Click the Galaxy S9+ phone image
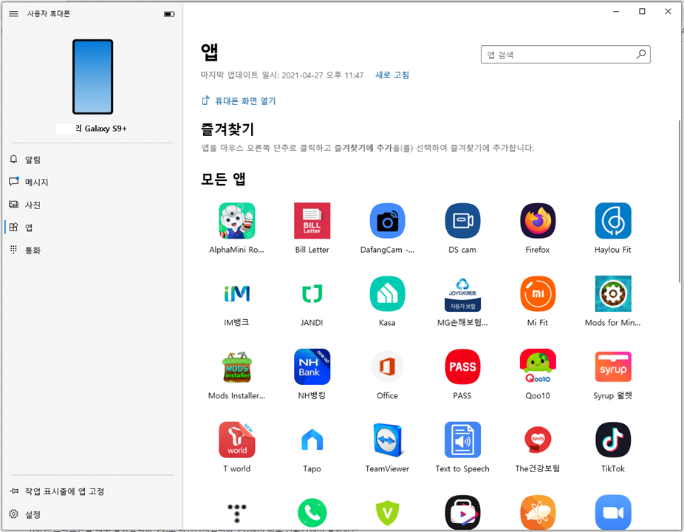684x532 pixels. pos(92,77)
